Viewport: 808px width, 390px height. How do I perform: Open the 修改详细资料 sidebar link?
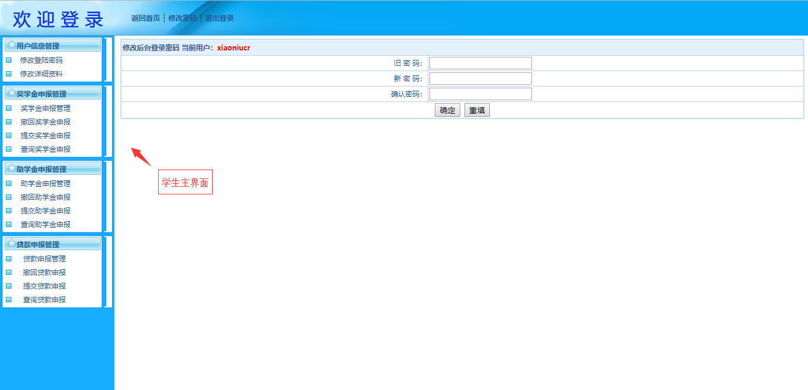41,74
